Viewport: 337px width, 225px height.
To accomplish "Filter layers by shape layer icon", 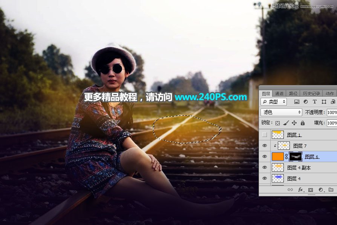I will pyautogui.click(x=324, y=102).
